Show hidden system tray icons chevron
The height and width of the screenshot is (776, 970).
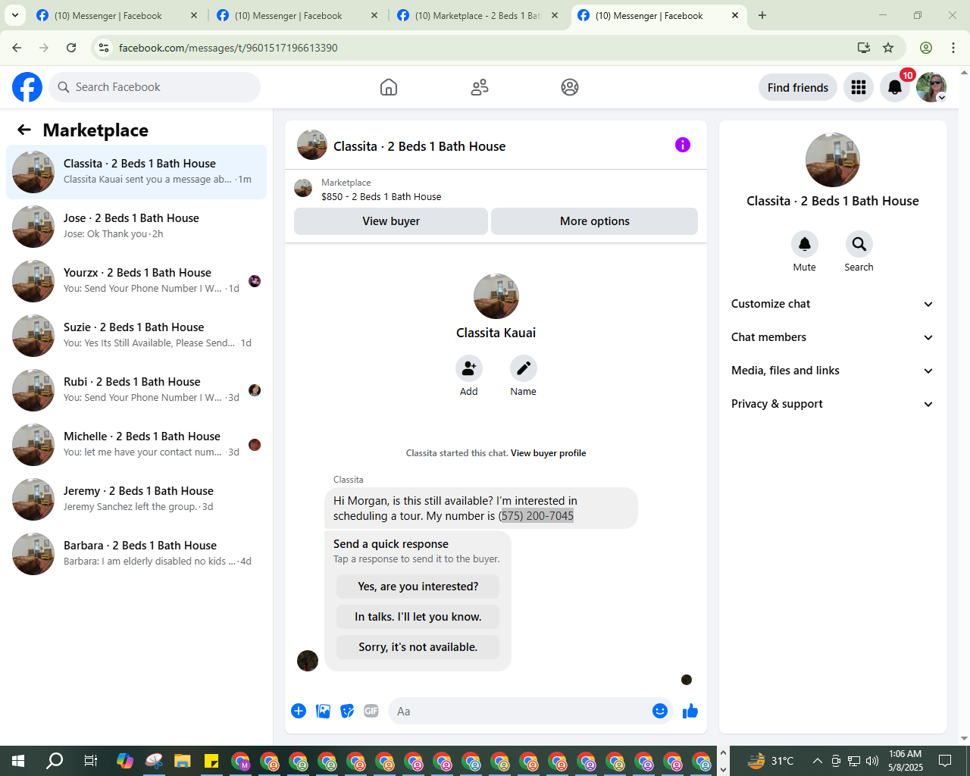coord(817,761)
